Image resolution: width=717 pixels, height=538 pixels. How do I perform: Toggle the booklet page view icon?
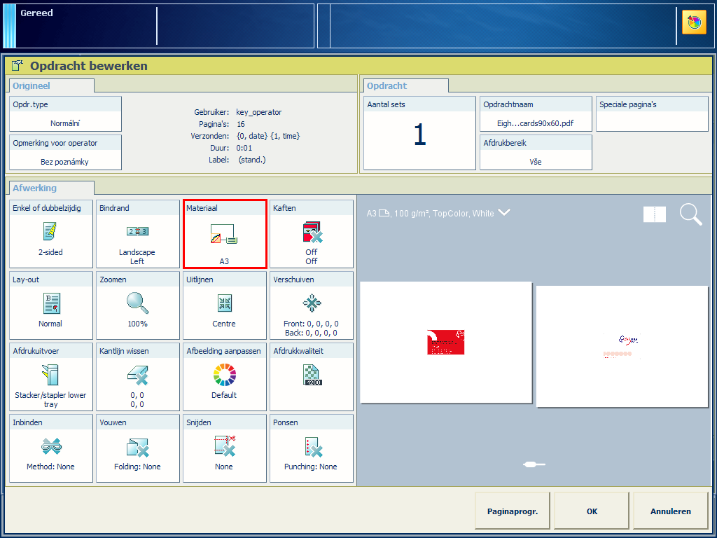tap(655, 214)
